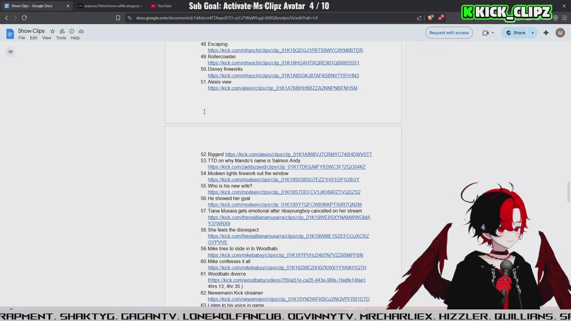Click the text "4hrs 13, 4hr 35 )"
The image size is (571, 321).
point(225,286)
